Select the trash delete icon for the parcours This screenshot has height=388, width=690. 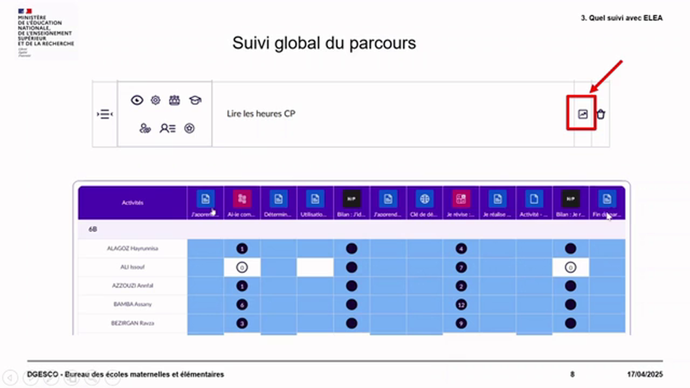coord(601,114)
